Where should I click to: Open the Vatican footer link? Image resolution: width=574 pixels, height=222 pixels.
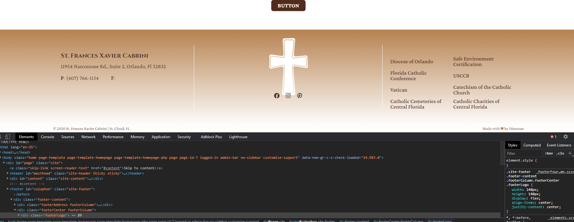coord(399,90)
